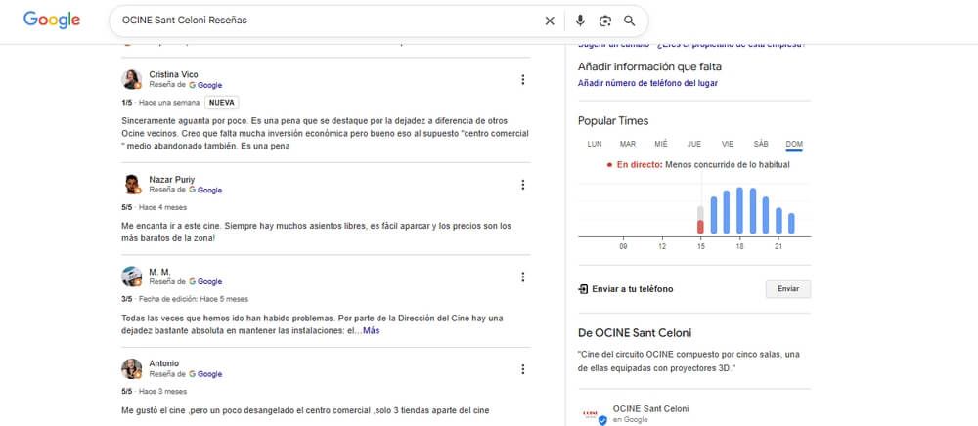The image size is (978, 426).
Task: Open Nazar Puriy's reviewer name
Action: tap(171, 180)
